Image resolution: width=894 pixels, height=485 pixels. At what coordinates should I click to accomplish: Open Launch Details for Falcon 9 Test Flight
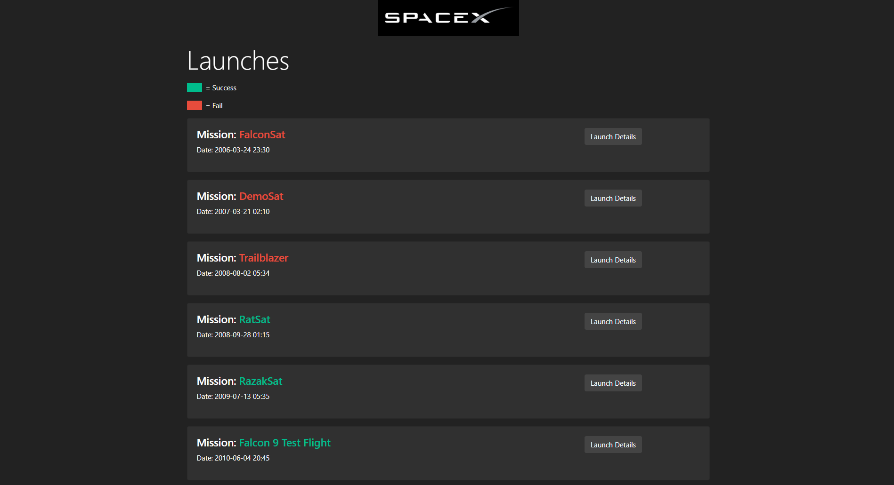click(x=613, y=445)
